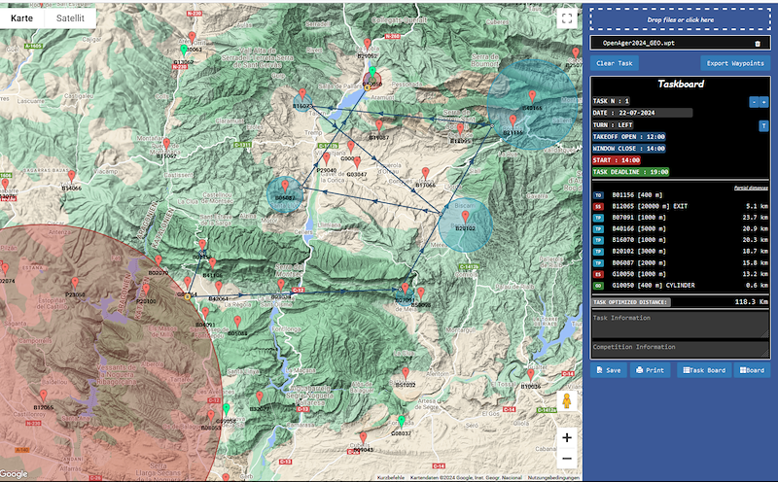The height and width of the screenshot is (482, 778).
Task: Click the TURN : LEFT label
Action: 613,125
